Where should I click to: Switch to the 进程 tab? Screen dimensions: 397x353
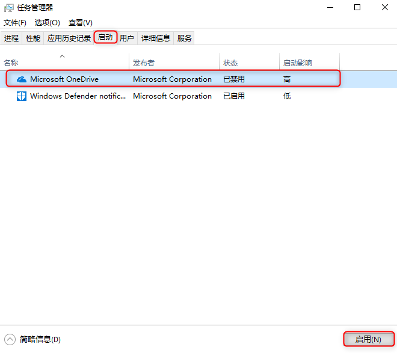(11, 38)
